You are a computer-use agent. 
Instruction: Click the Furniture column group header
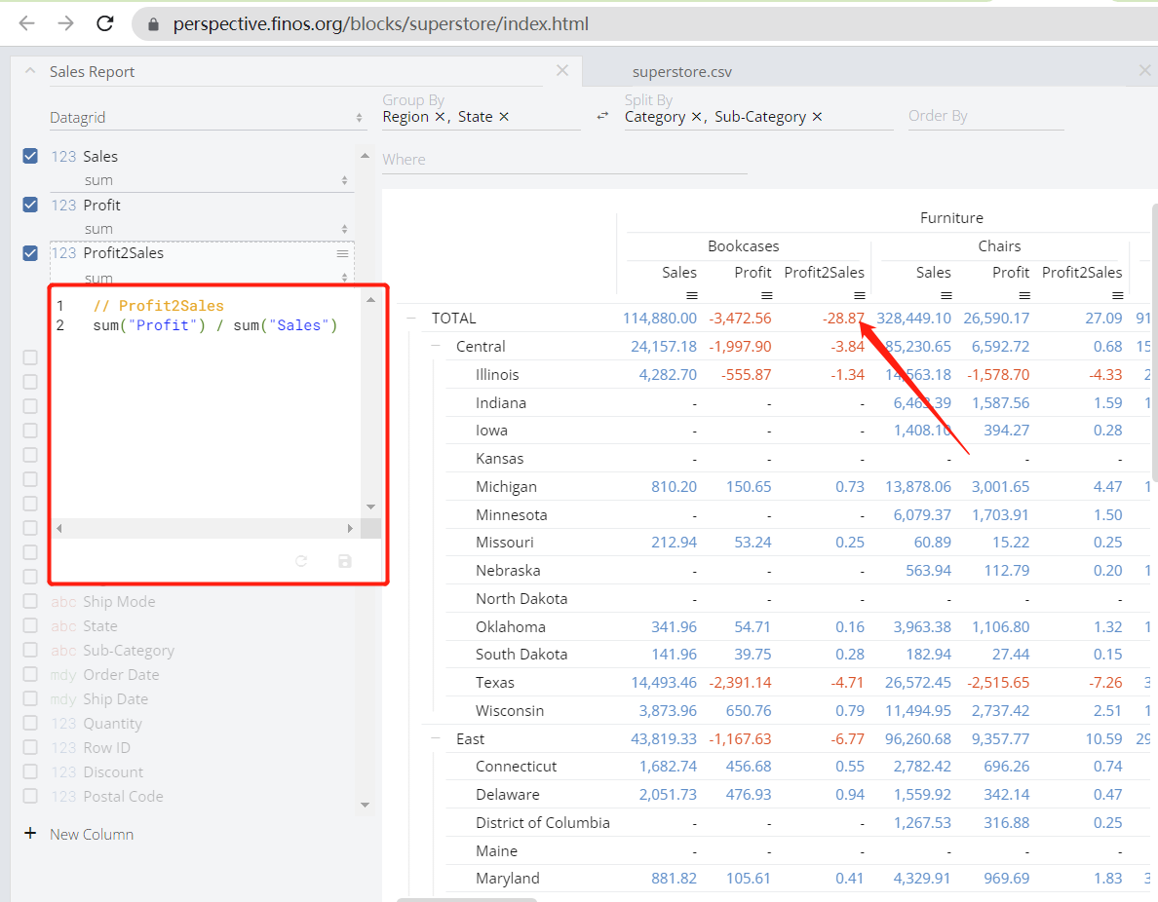pos(951,218)
